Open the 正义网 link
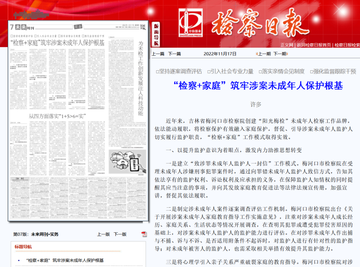 pos(287,45)
